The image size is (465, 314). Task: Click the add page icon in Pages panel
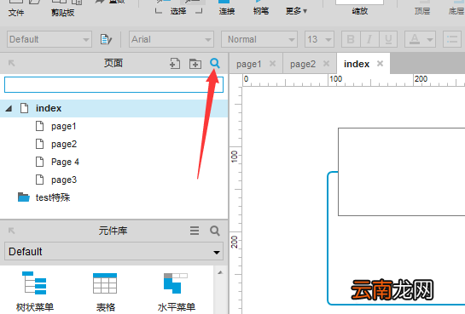click(175, 64)
